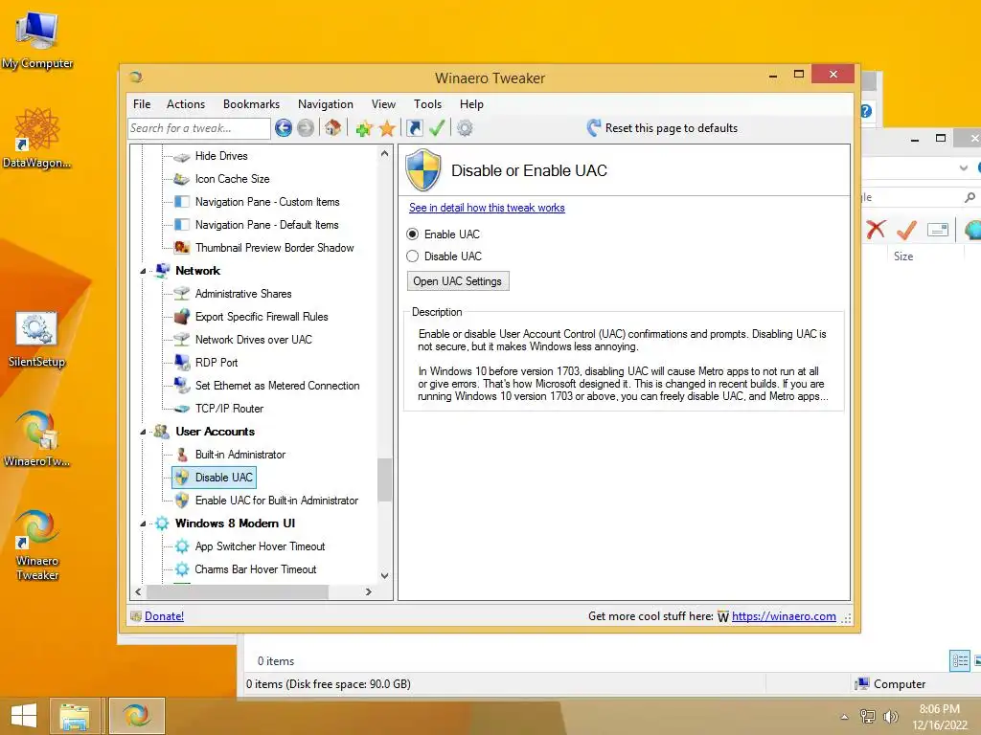Collapse Windows 8 Modern UI category

[x=143, y=523]
